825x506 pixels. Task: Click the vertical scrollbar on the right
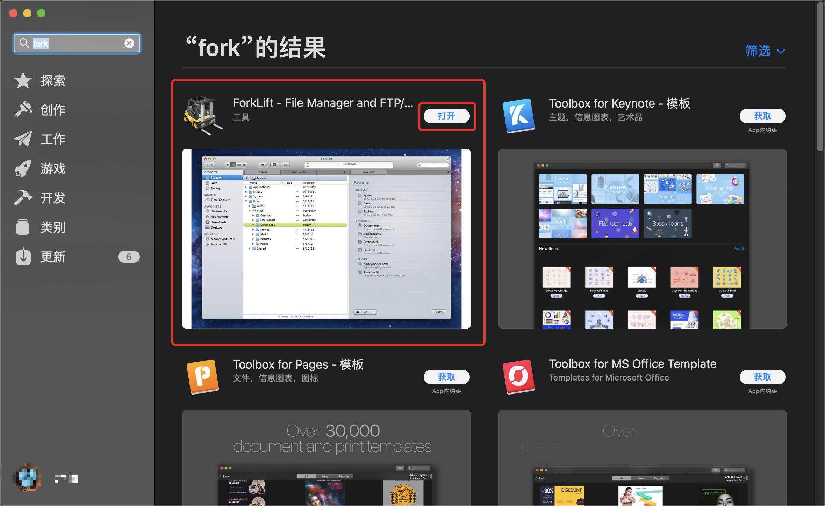[820, 77]
